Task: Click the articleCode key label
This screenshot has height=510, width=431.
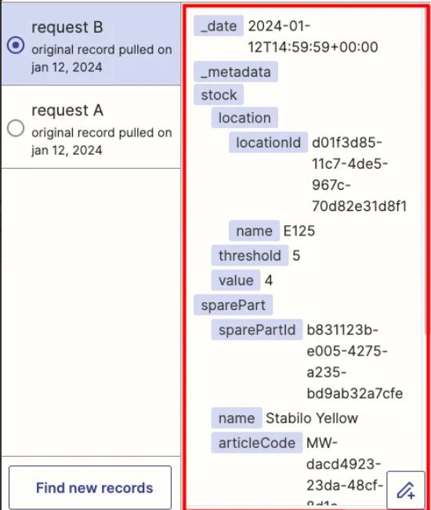Action: click(257, 443)
